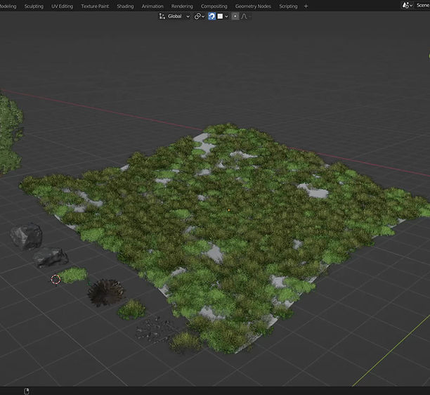Select the tall bush at left edge
The height and width of the screenshot is (395, 430).
pos(11,134)
